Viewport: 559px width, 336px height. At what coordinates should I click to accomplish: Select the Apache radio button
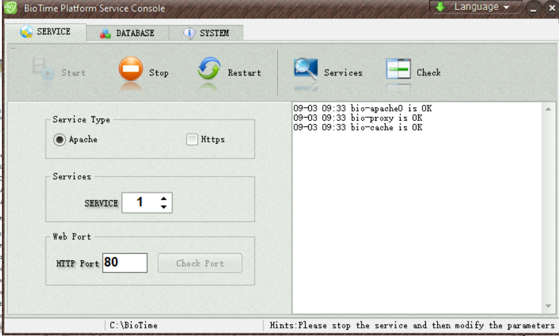60,140
